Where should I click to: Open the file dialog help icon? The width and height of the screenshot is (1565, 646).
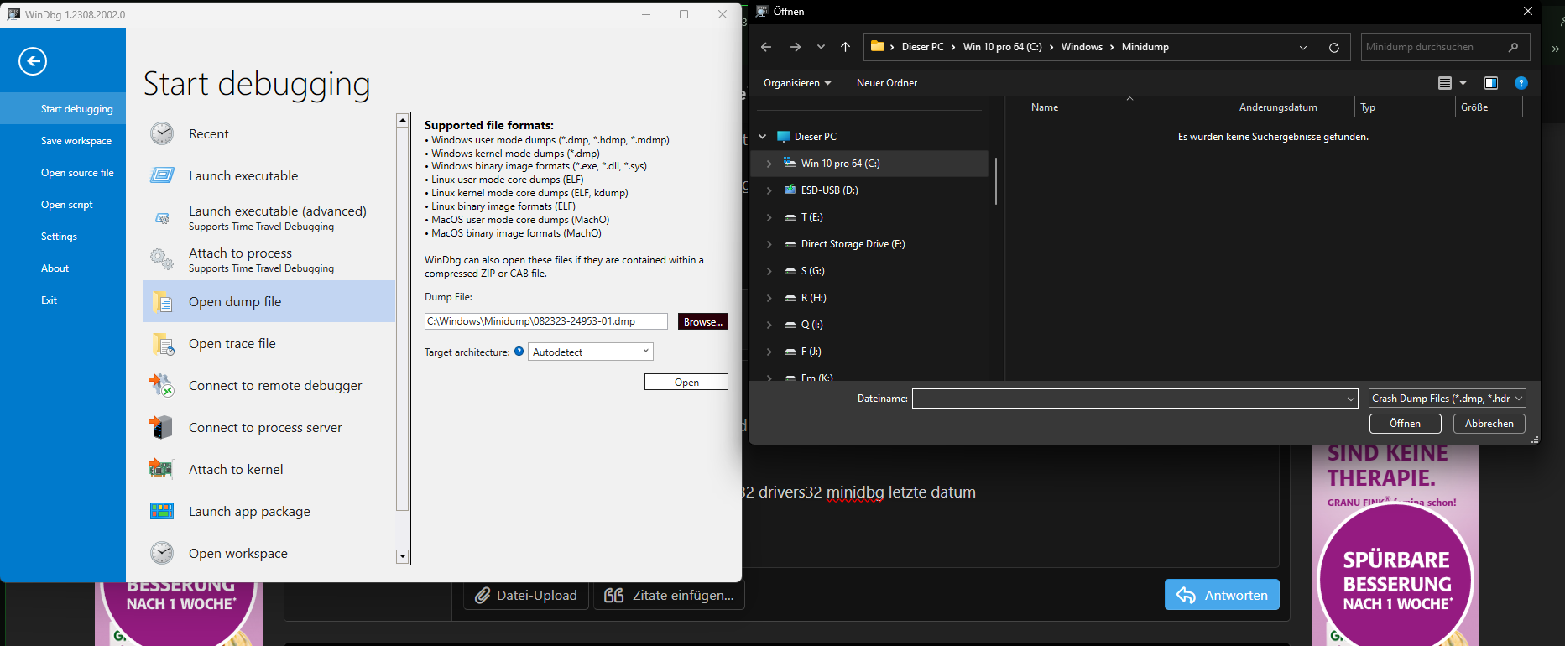coord(1521,83)
